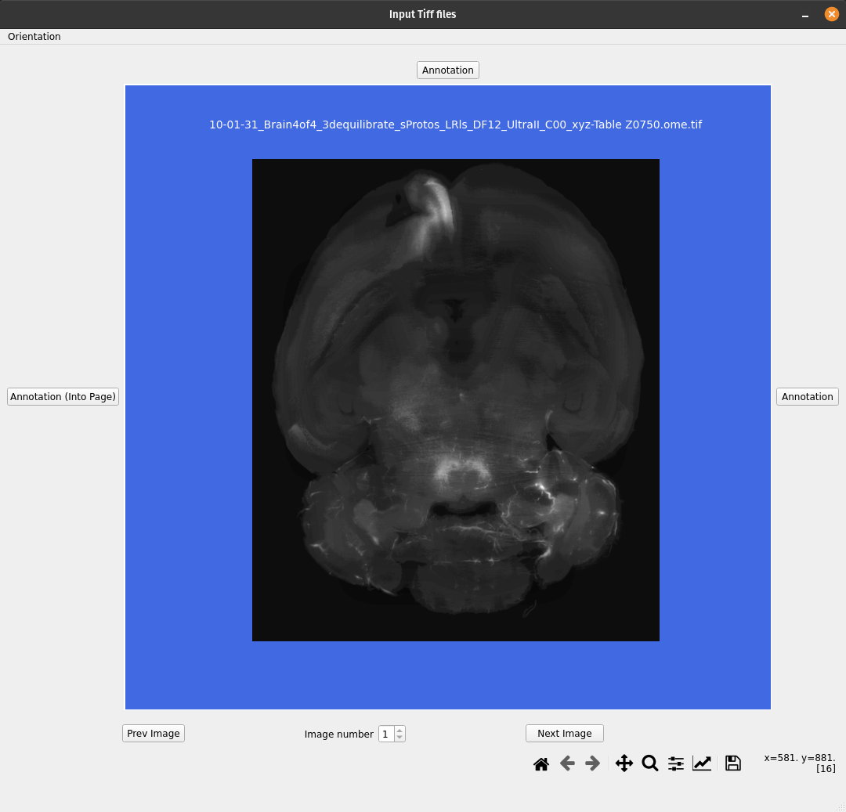
Task: Click the Annotation (Into Page) button
Action: [63, 397]
